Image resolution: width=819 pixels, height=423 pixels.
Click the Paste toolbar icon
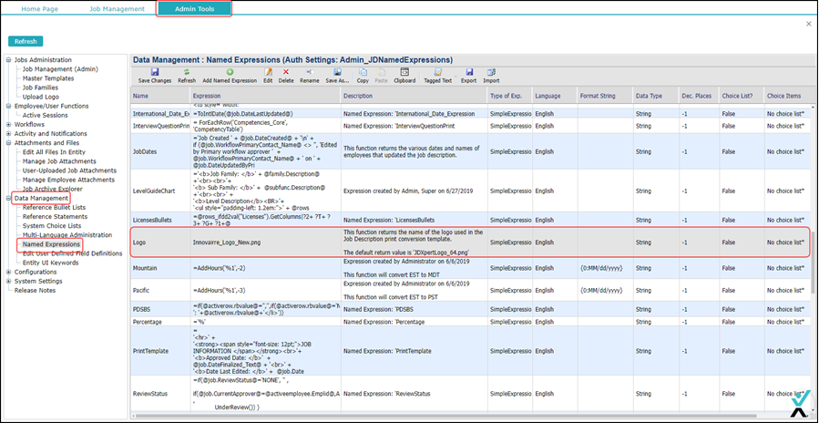(382, 72)
